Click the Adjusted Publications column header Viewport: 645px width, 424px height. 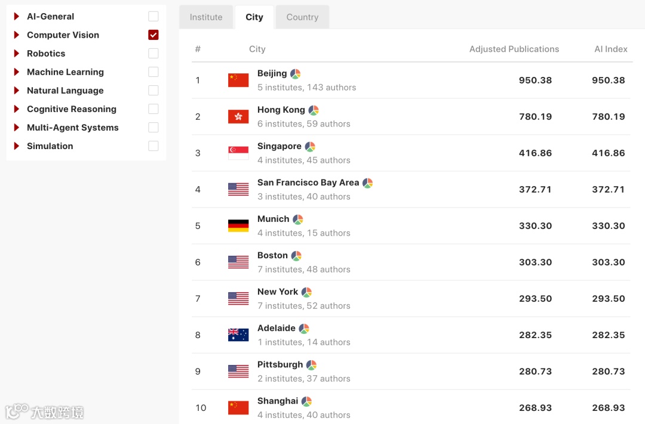pyautogui.click(x=514, y=49)
